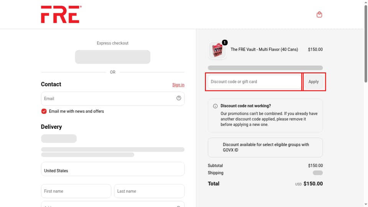Click the Delivery section heading

[51, 127]
